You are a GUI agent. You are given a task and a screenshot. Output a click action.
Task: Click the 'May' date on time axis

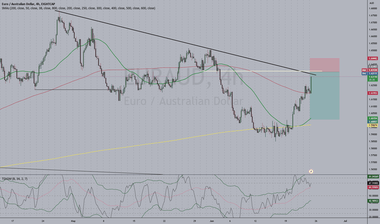coord(73,221)
